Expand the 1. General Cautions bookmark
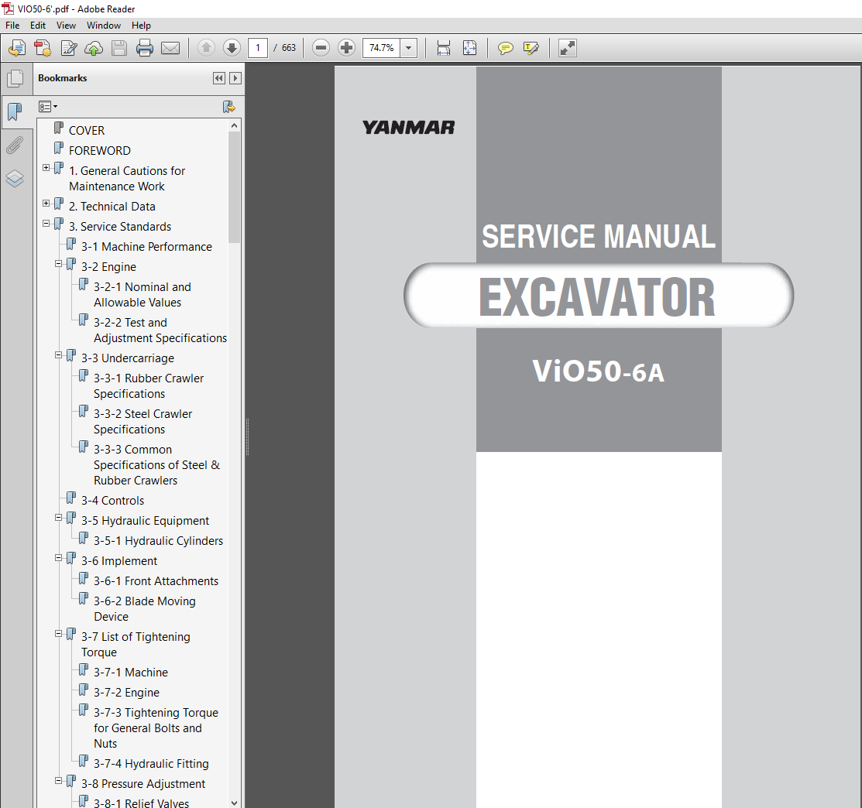Screen dimensions: 862x808 pyautogui.click(x=46, y=168)
